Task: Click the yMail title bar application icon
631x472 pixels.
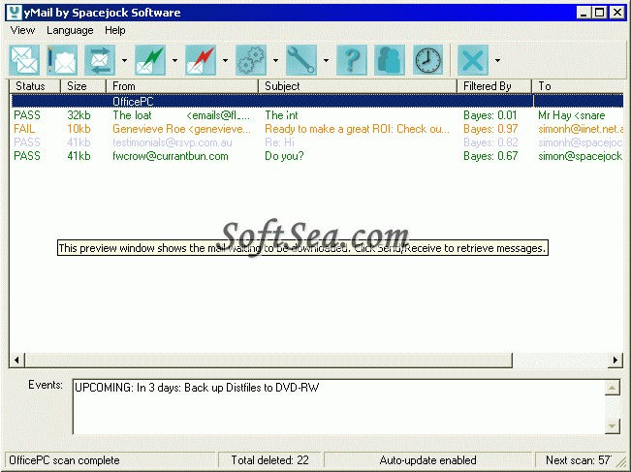Action: pos(15,13)
